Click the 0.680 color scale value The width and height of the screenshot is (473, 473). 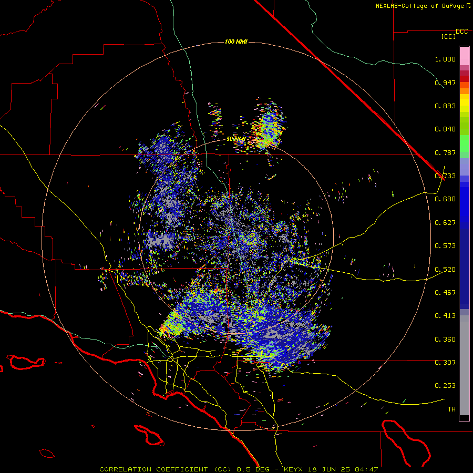click(445, 199)
